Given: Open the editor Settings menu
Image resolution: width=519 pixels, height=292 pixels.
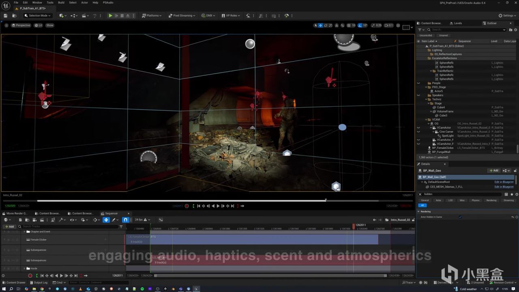Looking at the screenshot, I should 508,15.
